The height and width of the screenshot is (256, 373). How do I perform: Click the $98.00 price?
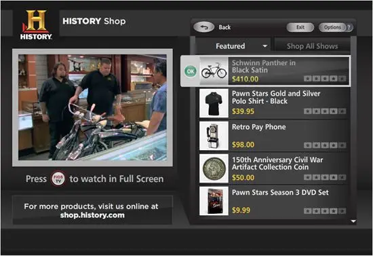click(x=243, y=145)
